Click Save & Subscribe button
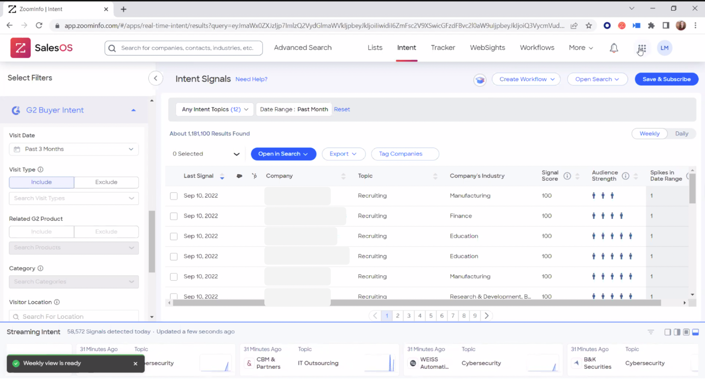The height and width of the screenshot is (381, 705). tap(666, 79)
